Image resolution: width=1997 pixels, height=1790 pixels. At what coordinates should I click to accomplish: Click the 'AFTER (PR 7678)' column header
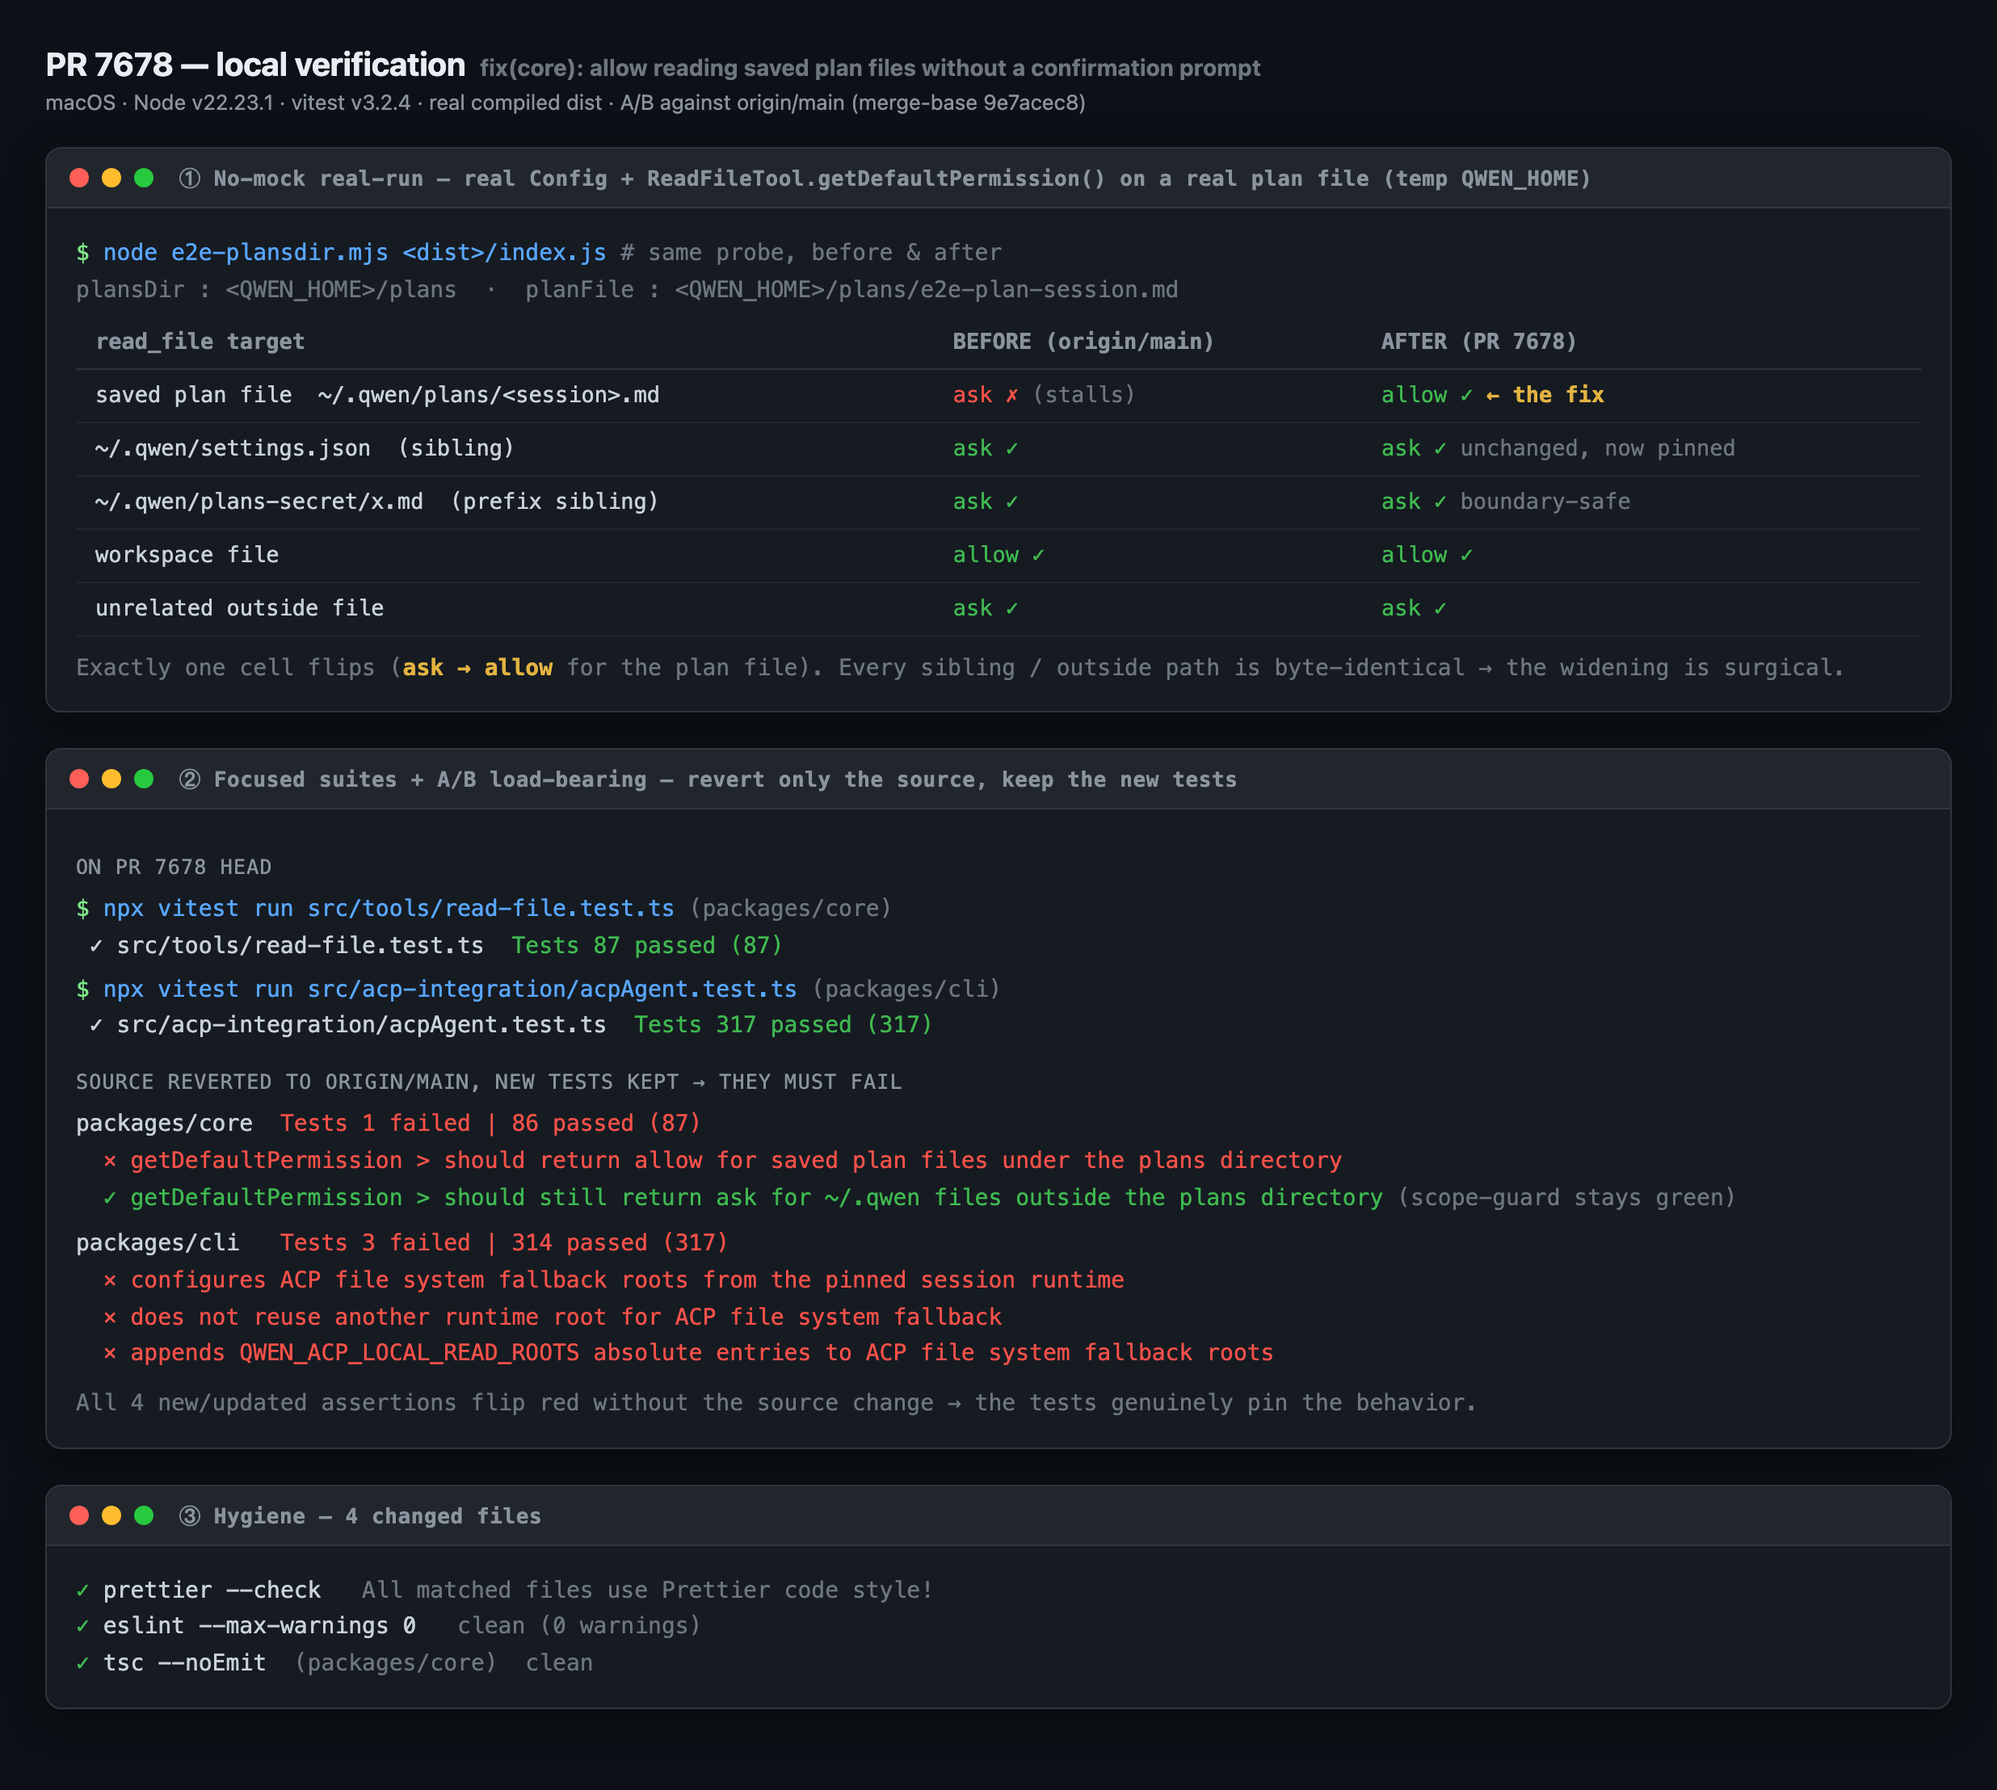click(x=1478, y=342)
